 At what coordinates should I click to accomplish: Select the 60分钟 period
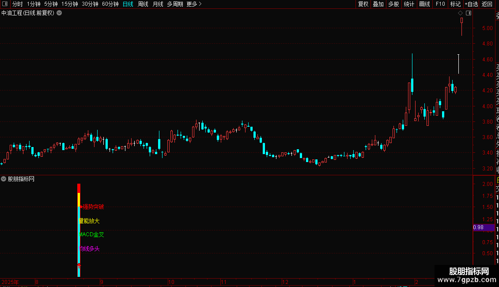tap(110, 4)
